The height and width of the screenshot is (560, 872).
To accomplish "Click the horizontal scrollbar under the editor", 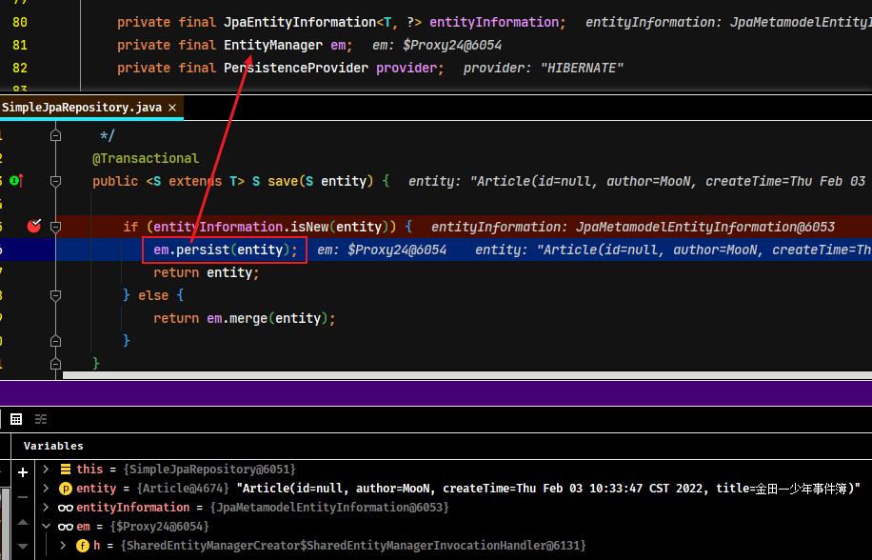I will tap(467, 375).
